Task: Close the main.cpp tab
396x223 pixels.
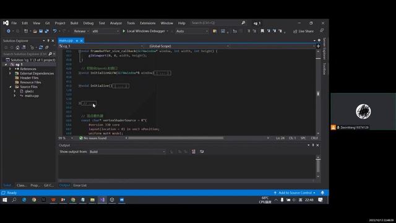Action: (x=81, y=41)
